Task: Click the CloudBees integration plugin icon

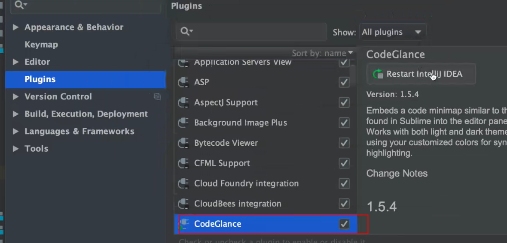Action: click(183, 204)
